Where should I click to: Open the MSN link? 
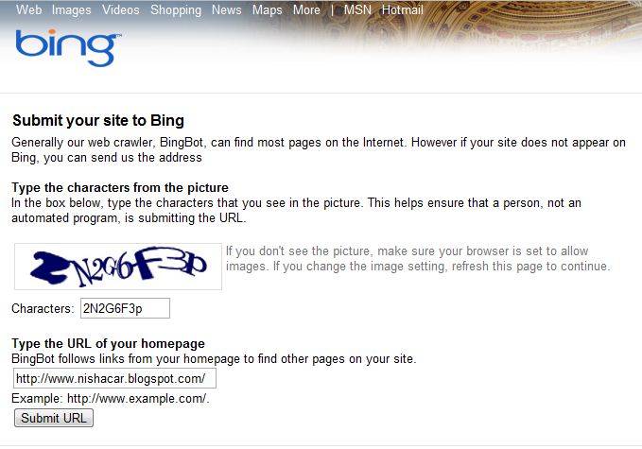(x=357, y=10)
